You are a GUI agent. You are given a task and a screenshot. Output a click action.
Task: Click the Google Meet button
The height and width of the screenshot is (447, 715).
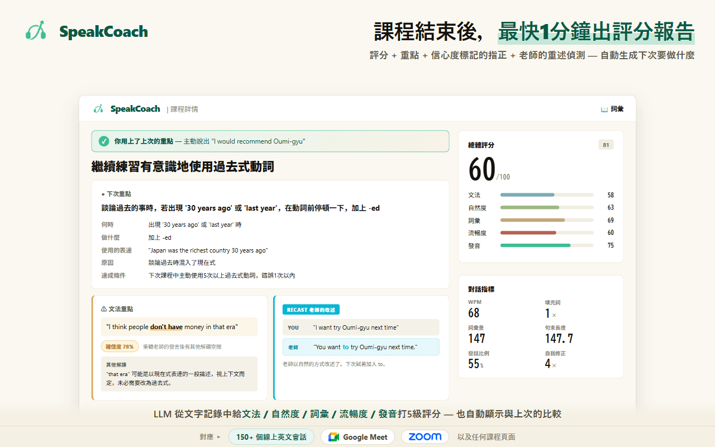coord(357,437)
